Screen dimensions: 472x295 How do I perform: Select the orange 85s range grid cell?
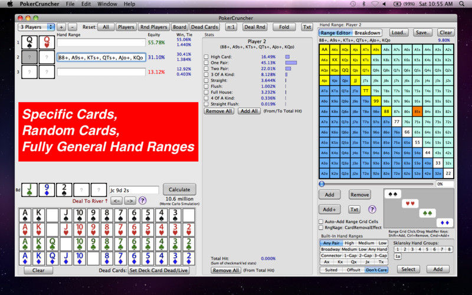pos(417,112)
